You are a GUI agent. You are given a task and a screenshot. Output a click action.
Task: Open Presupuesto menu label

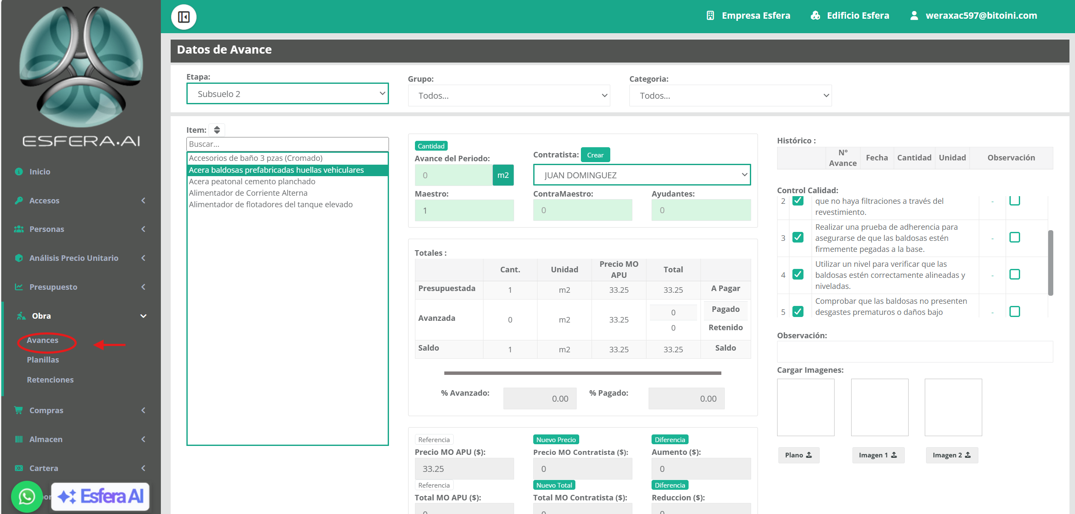(53, 287)
